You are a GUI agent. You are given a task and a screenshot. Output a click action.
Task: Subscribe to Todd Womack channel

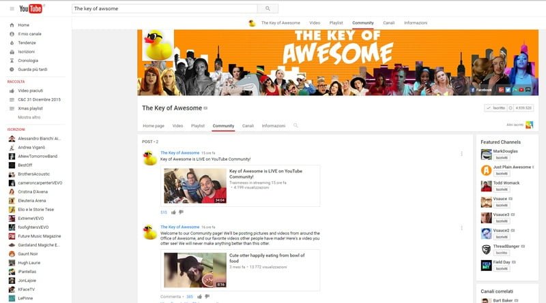coord(502,189)
